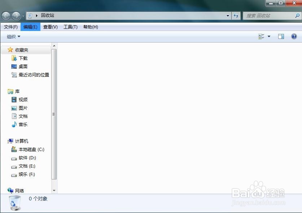302x213 pixels.
Task: Open the 编辑(E) menu
Action: click(30, 27)
